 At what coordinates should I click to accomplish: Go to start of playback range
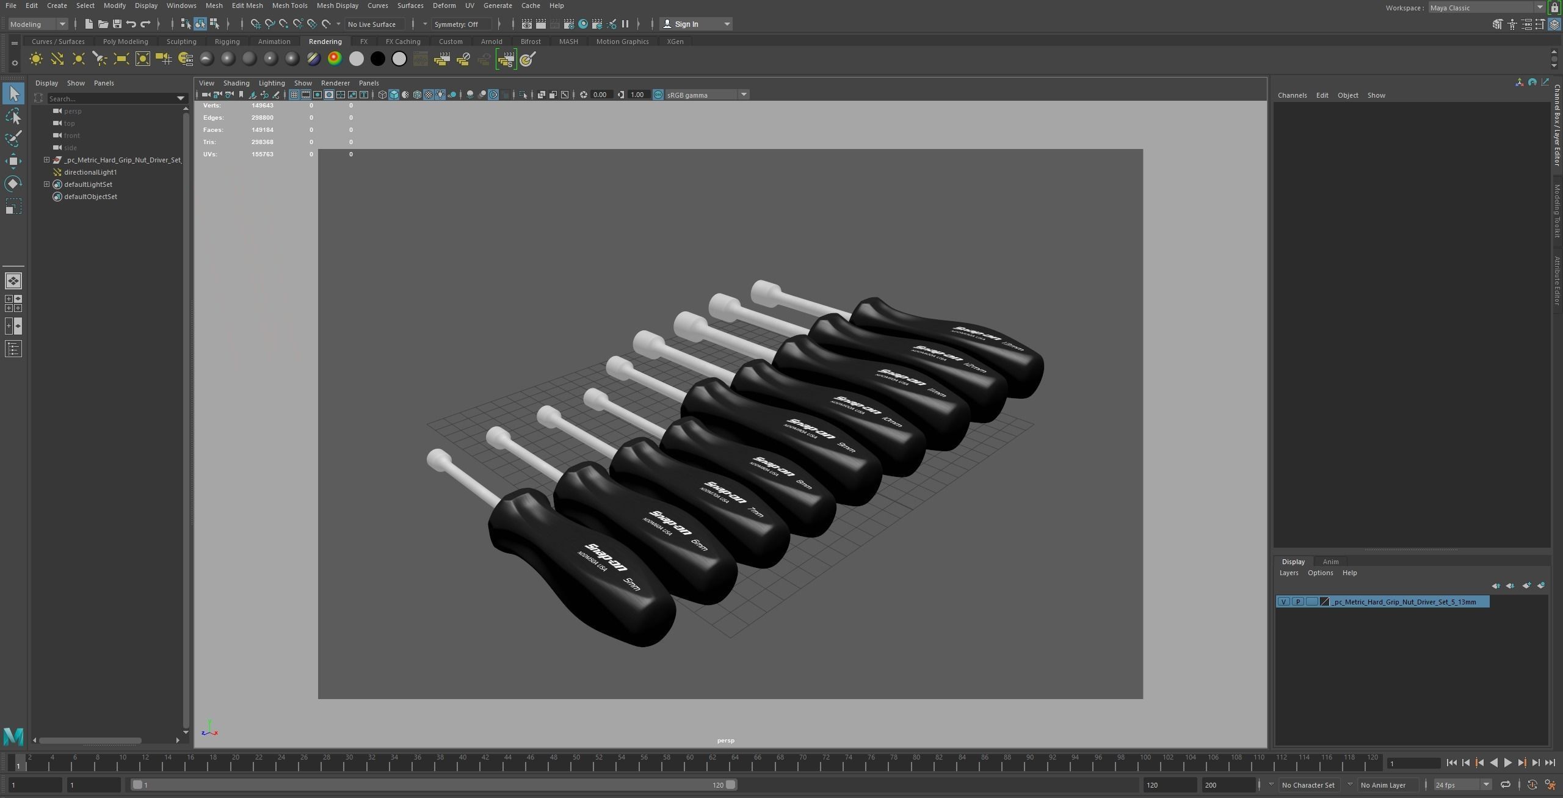point(1451,763)
